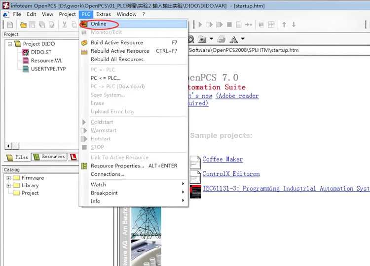The image size is (370, 266).
Task: Click the Print icon in browser toolbar
Action: coord(222,39)
